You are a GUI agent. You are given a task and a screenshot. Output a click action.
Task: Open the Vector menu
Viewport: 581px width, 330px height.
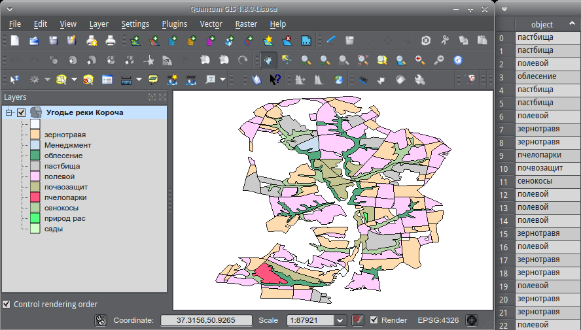211,24
